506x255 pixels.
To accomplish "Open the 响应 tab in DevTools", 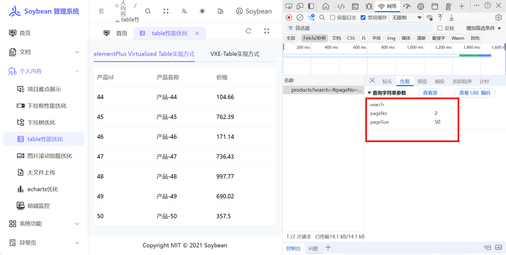I will [x=439, y=81].
